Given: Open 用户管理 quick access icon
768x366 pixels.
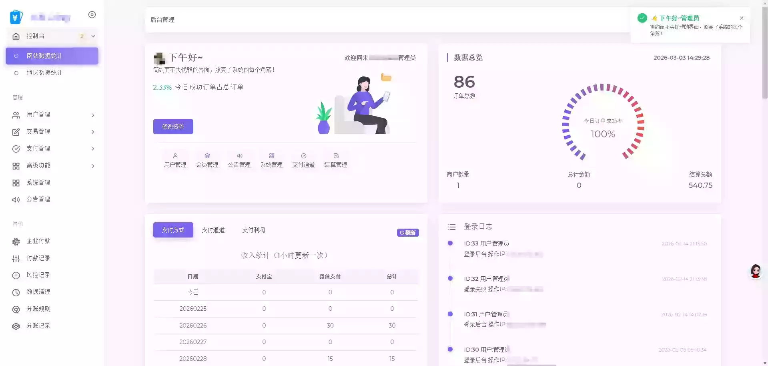Looking at the screenshot, I should pyautogui.click(x=175, y=159).
